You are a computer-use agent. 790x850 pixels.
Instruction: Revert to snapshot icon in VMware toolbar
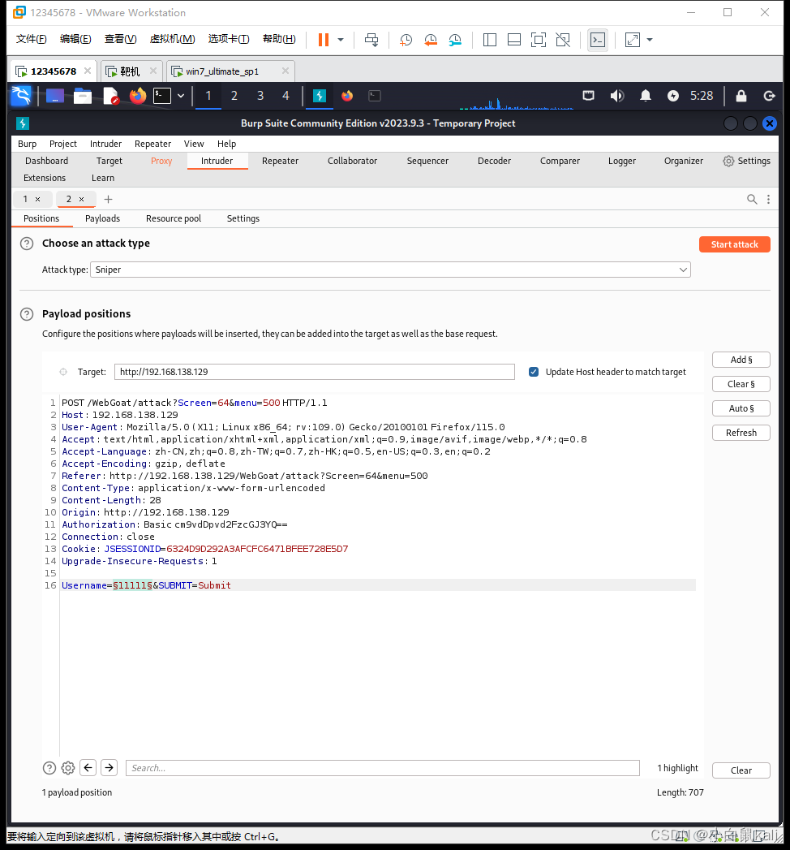(431, 40)
